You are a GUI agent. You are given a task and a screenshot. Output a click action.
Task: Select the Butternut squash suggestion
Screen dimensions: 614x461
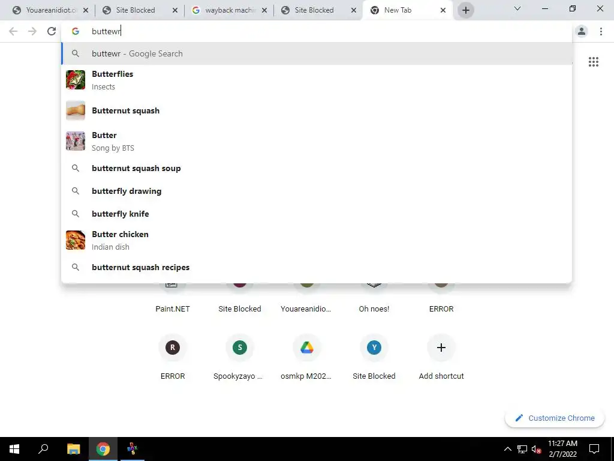pyautogui.click(x=317, y=110)
